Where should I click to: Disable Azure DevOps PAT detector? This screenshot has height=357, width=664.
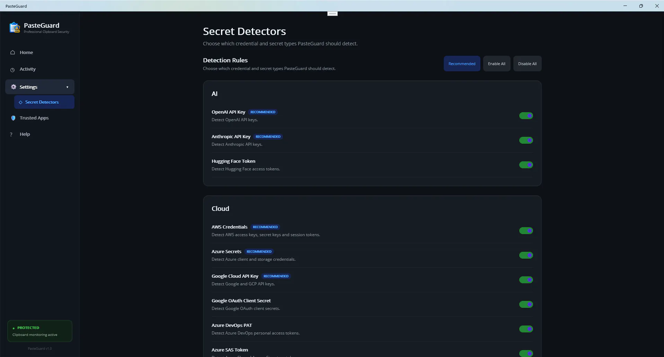[526, 329]
